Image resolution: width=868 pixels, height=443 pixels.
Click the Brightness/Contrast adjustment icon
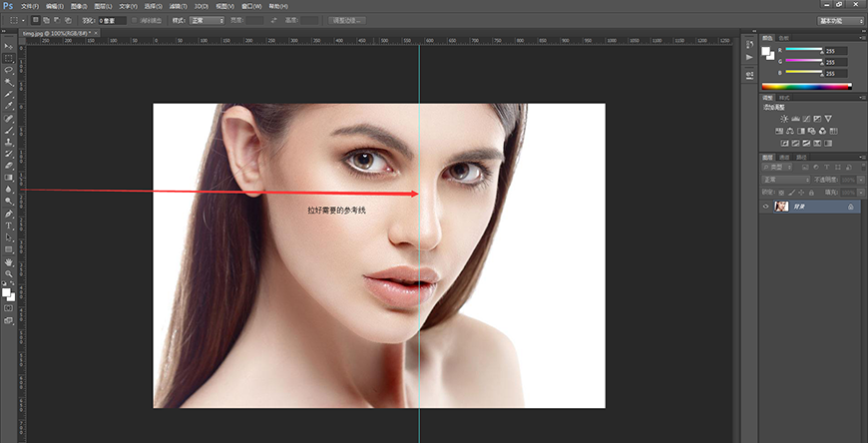(x=784, y=119)
